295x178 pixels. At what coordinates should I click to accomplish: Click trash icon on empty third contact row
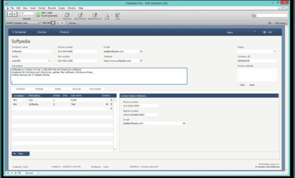point(111,109)
